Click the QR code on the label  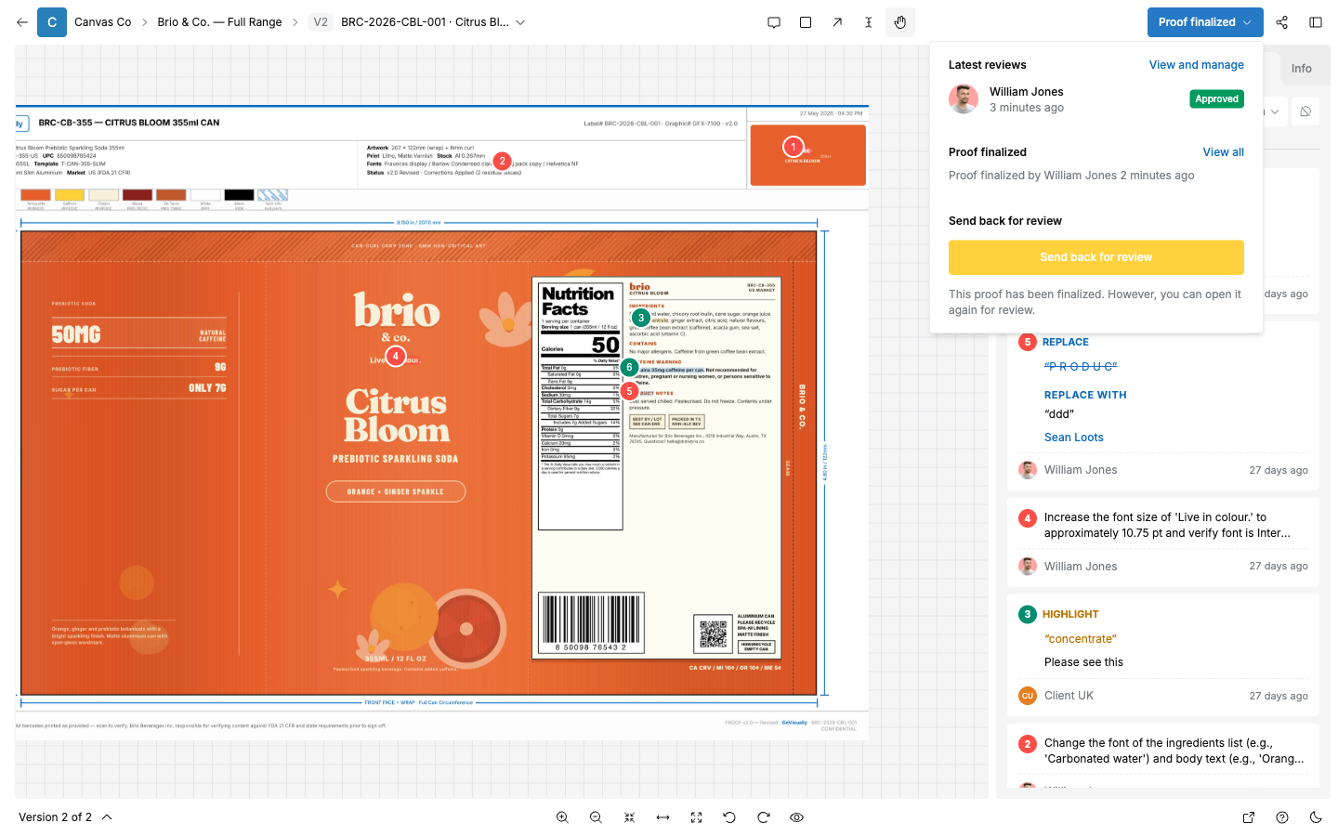(x=713, y=634)
